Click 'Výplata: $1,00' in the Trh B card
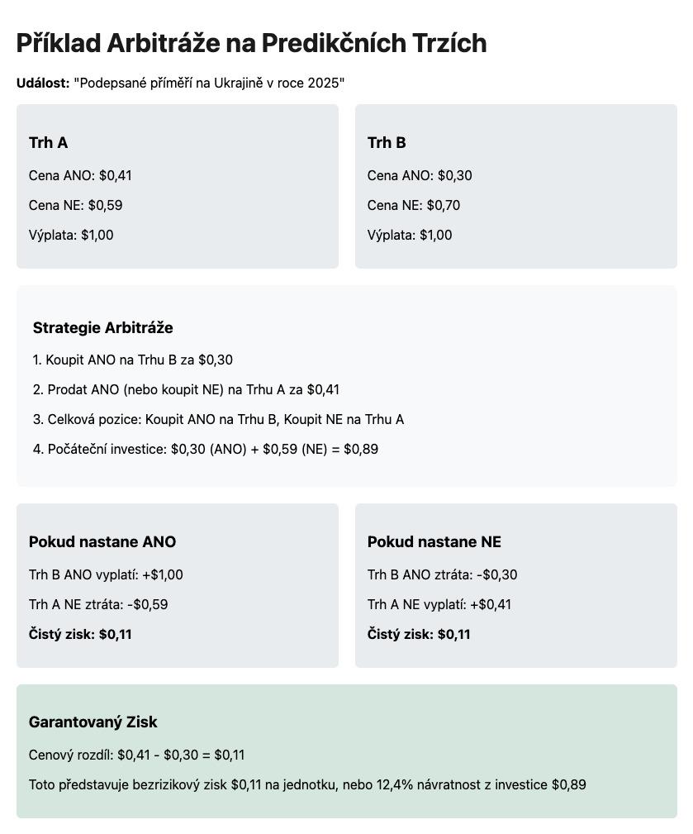693x834 pixels. point(410,235)
